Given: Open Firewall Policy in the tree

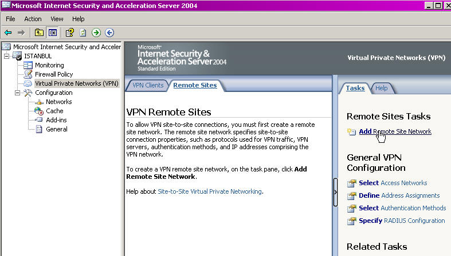Looking at the screenshot, I should [54, 74].
